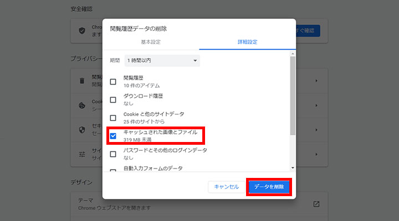
Task: Click the scrollbar up arrow in dialog
Action: [x=293, y=54]
